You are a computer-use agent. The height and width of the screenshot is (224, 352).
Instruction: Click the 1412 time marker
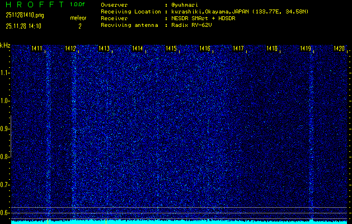click(x=71, y=48)
